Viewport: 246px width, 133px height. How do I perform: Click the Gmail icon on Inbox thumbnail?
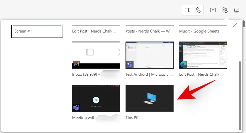(76, 64)
